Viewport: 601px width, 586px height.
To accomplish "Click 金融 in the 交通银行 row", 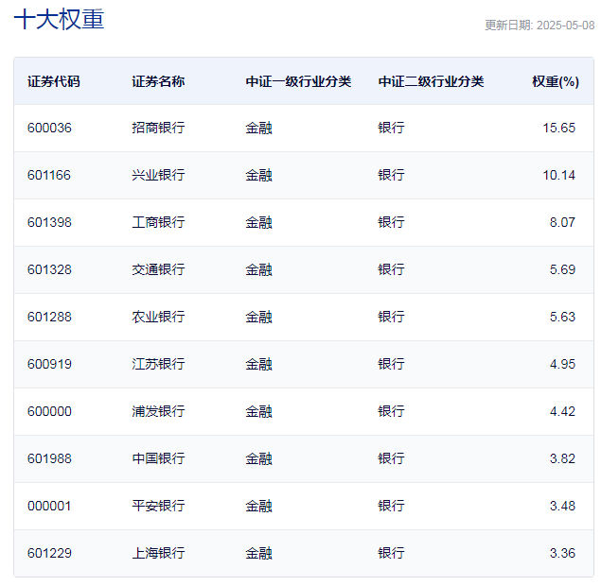I will [x=258, y=269].
